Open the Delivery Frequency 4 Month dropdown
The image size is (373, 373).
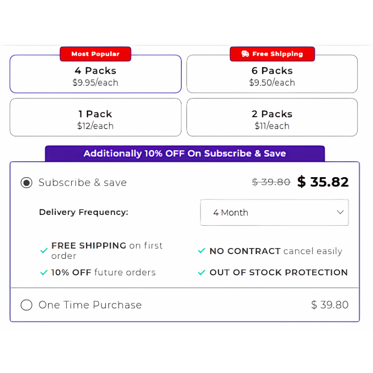point(274,213)
